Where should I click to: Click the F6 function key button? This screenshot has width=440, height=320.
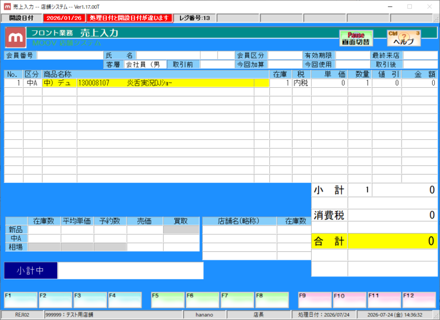pyautogui.click(x=203, y=300)
